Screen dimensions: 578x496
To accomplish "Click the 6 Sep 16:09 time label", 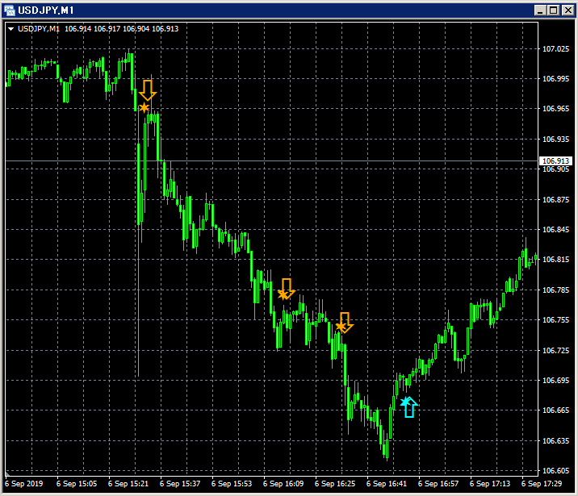I will point(283,483).
